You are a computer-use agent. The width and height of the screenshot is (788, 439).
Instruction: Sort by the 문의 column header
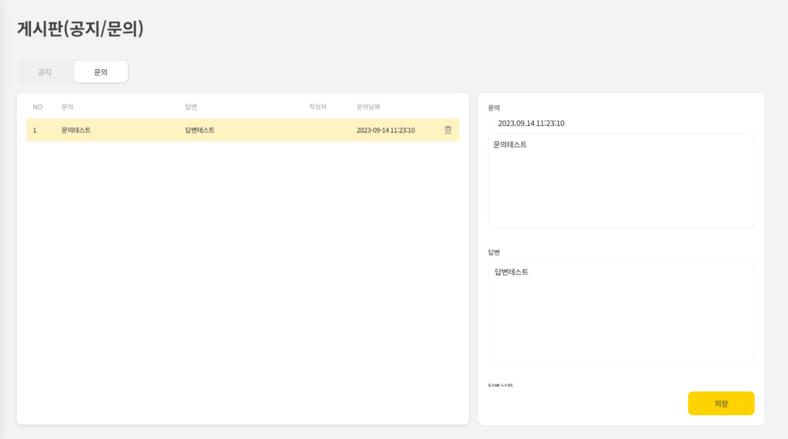[67, 107]
